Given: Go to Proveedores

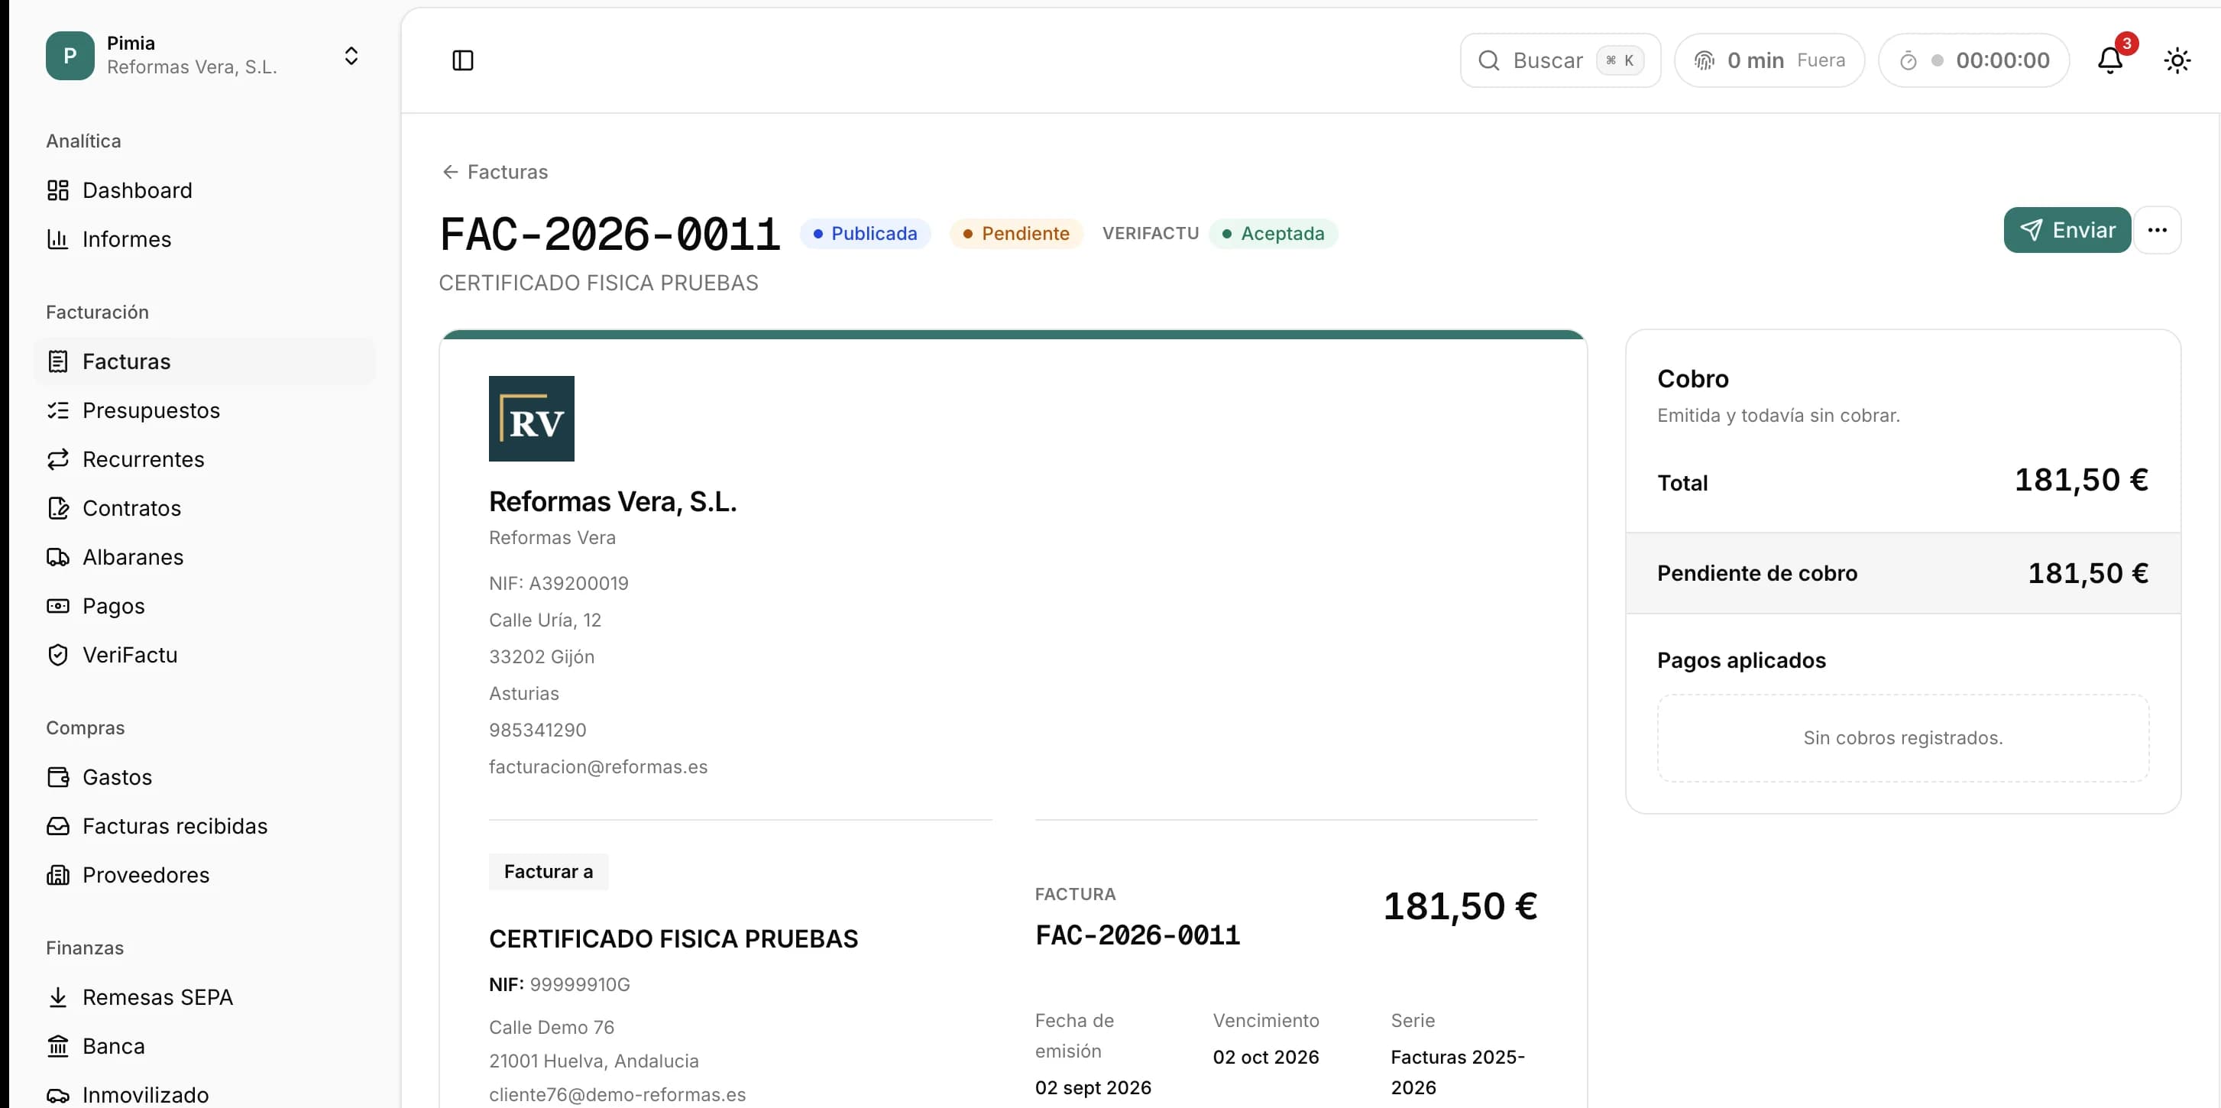Looking at the screenshot, I should (206, 875).
